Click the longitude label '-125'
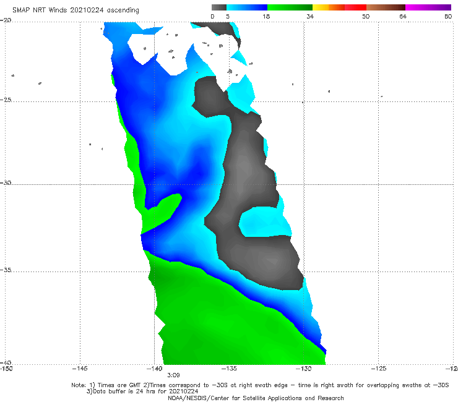 click(379, 369)
